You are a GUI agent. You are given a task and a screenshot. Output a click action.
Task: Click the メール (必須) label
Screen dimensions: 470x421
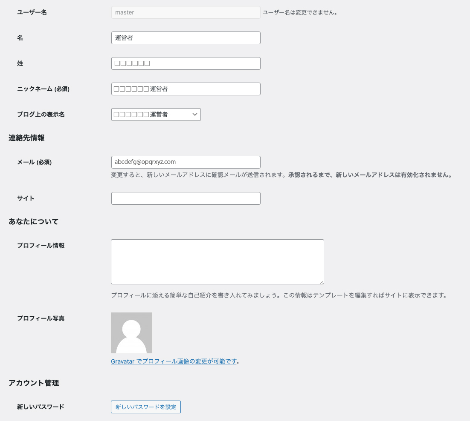click(34, 162)
